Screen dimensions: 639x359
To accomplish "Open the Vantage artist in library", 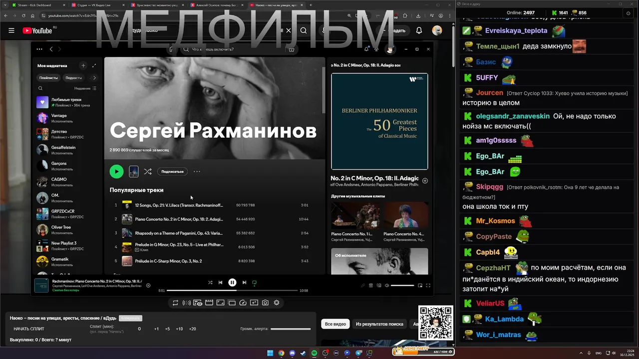I will [67, 118].
